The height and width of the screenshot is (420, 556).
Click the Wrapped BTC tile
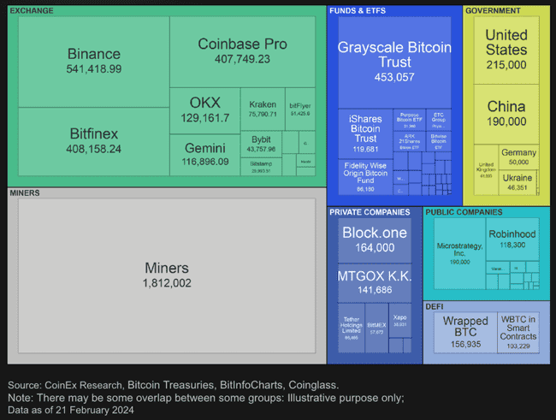pos(465,333)
